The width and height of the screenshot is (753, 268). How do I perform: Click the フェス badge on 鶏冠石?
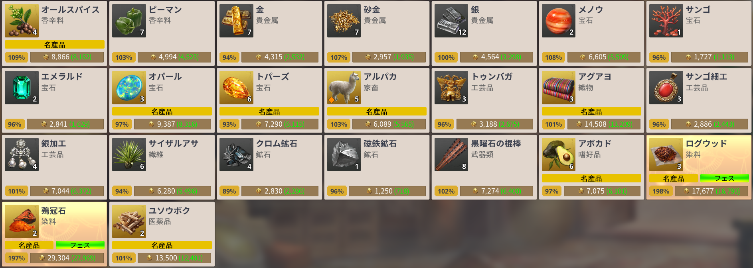[80, 245]
